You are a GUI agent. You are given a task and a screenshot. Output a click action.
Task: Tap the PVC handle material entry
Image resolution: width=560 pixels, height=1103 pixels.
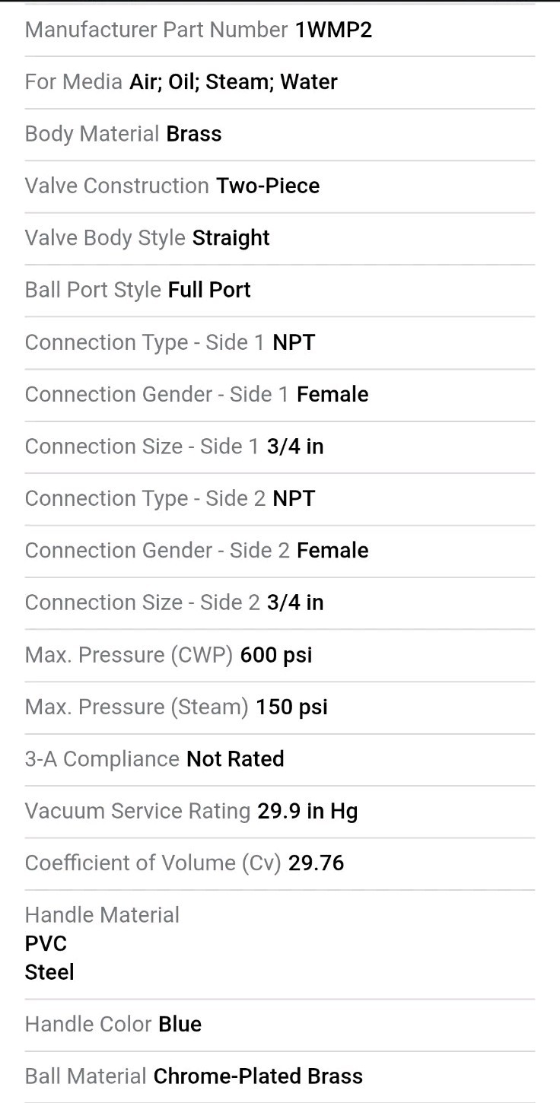point(46,944)
